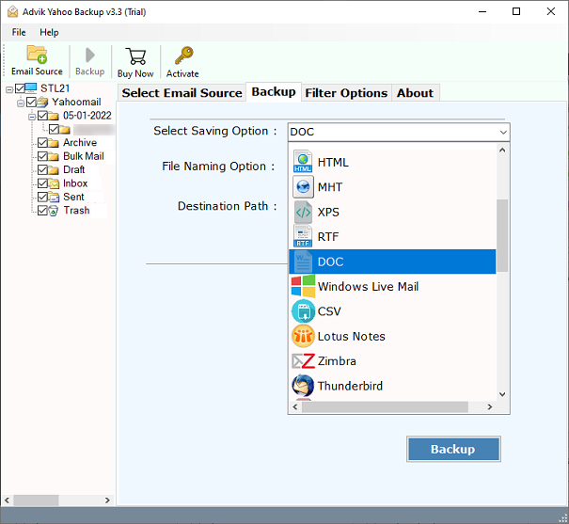This screenshot has height=524, width=569.
Task: Click the Trash bin icon
Action: pos(54,211)
